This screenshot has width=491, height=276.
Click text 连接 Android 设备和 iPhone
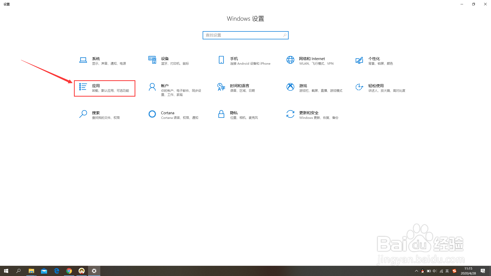point(250,64)
